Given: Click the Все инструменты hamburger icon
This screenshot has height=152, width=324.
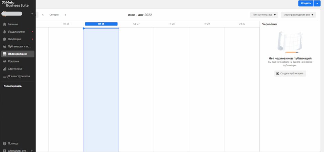Looking at the screenshot, I should [4, 76].
